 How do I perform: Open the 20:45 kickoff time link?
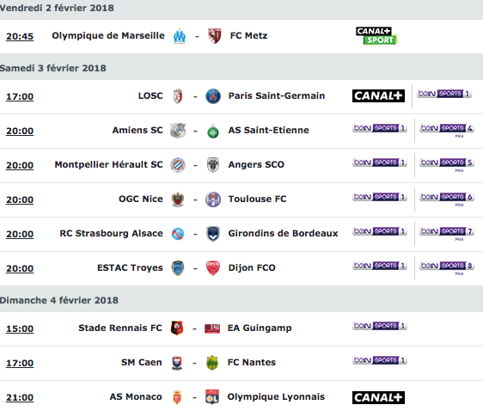[x=20, y=37]
